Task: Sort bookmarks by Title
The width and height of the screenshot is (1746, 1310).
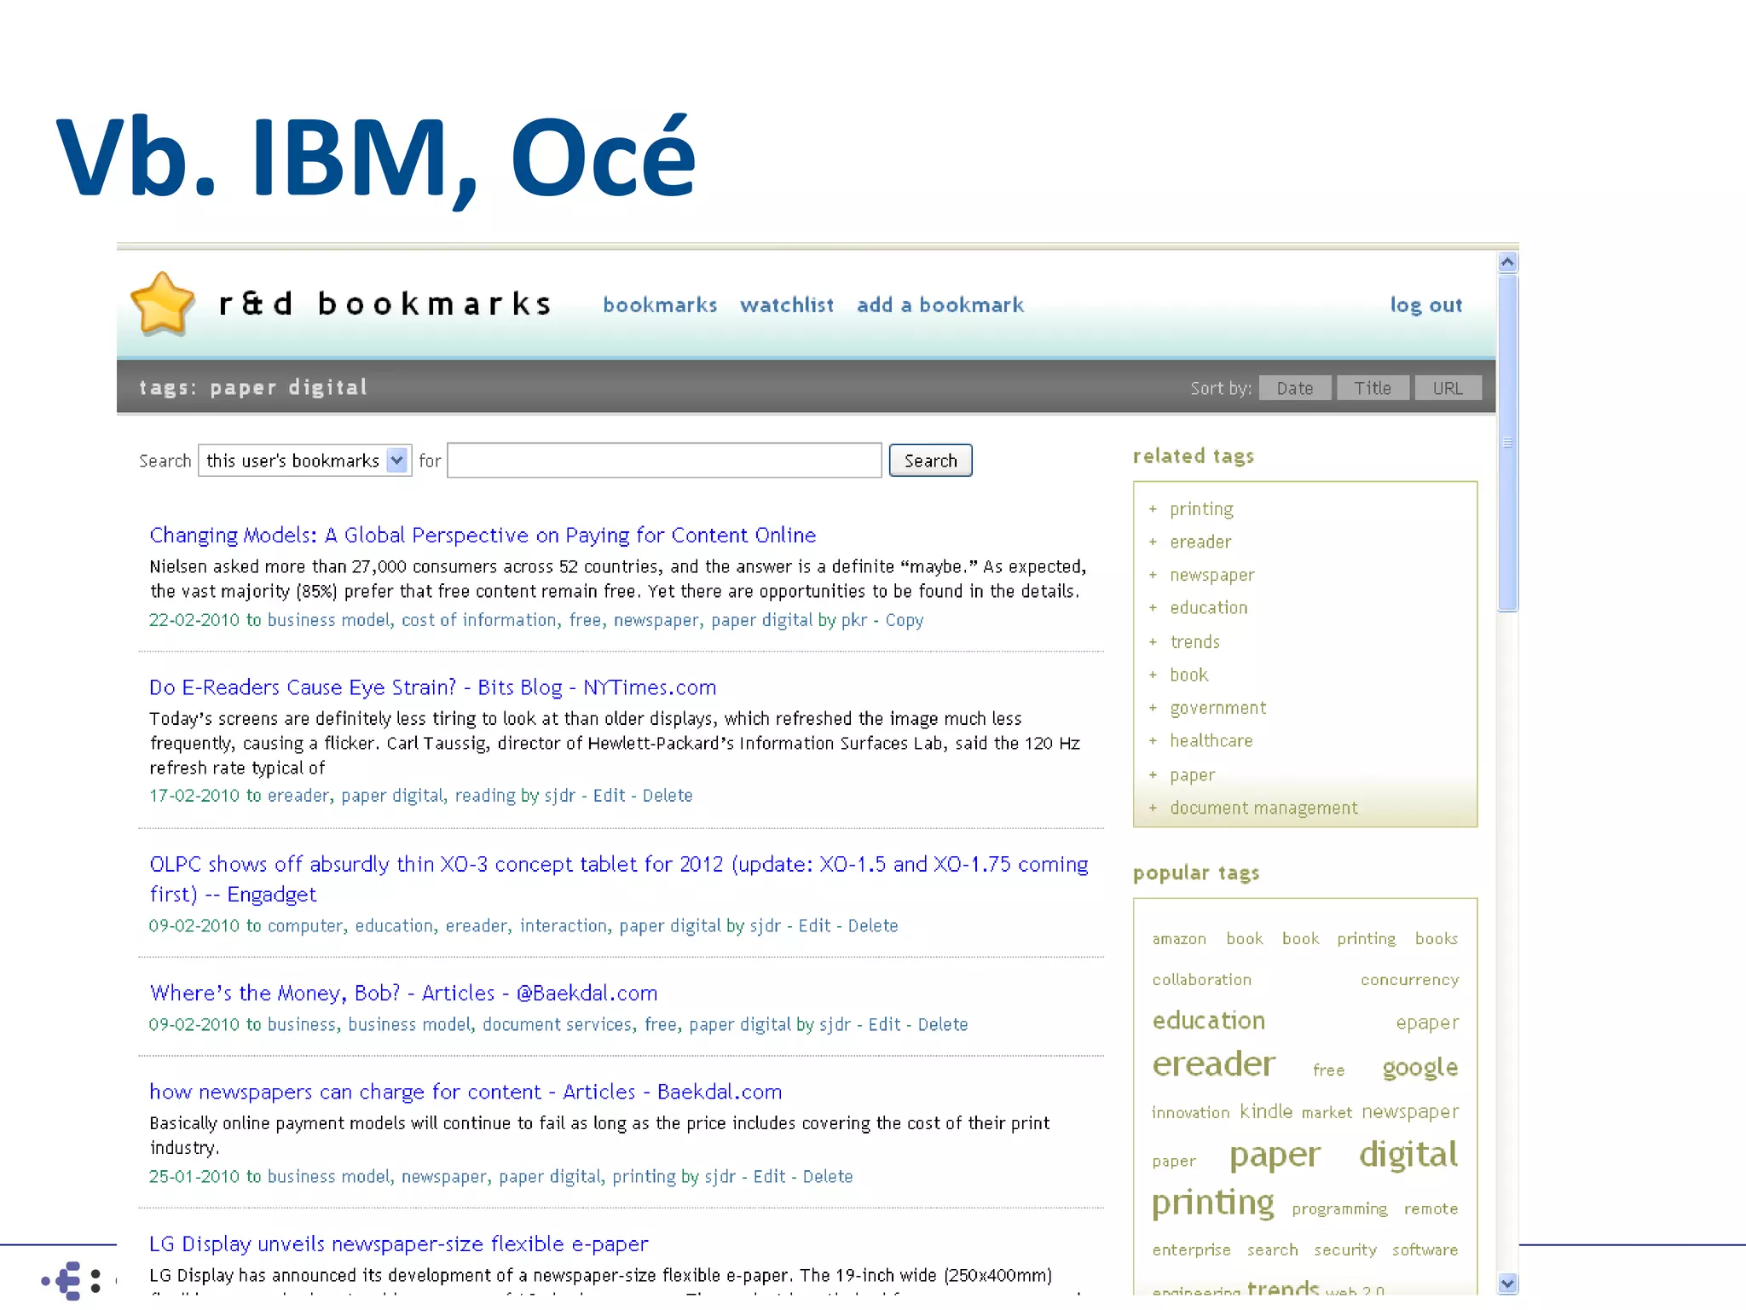Action: pyautogui.click(x=1373, y=388)
